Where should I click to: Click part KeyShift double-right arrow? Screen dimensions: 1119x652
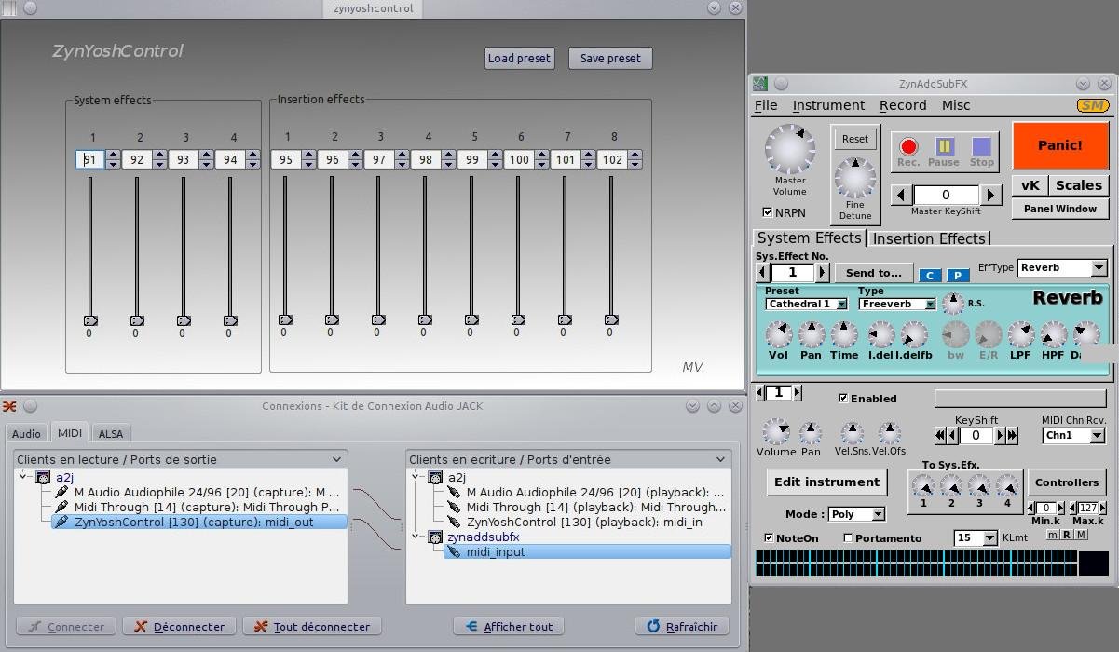coord(1012,435)
